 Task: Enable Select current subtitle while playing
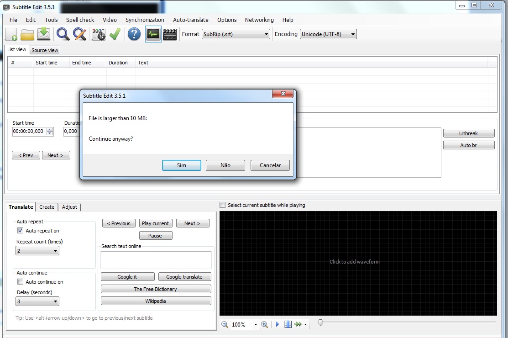point(222,205)
